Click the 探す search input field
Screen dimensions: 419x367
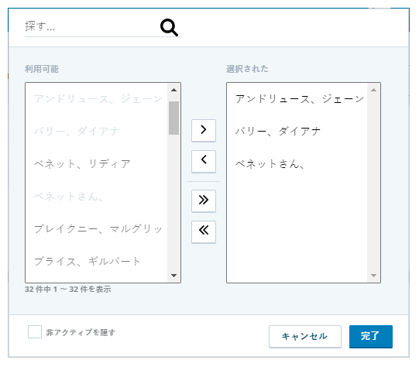91,26
